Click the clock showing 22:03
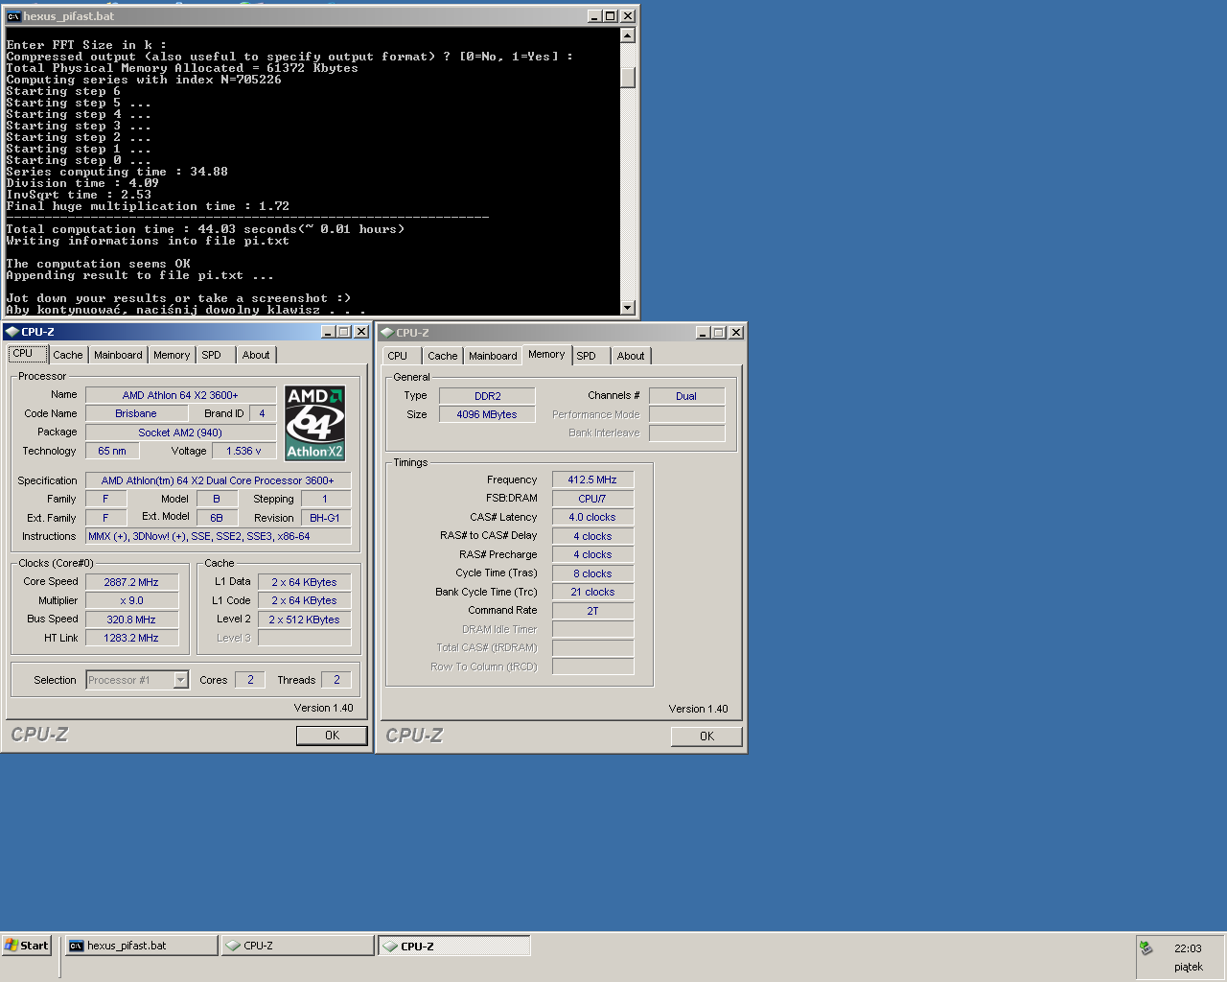1227x982 pixels. click(1188, 948)
